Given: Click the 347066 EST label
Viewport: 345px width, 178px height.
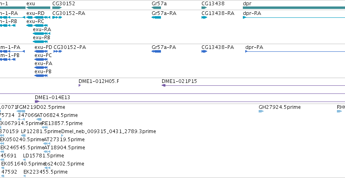Looking at the screenshot, I should (x=27, y=115).
